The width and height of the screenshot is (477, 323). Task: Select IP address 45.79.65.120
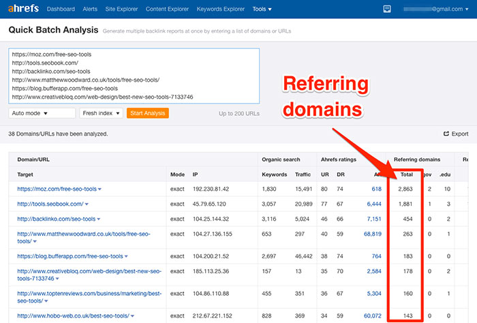coord(209,204)
